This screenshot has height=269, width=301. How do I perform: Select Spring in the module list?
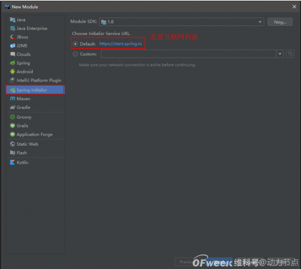36,63
